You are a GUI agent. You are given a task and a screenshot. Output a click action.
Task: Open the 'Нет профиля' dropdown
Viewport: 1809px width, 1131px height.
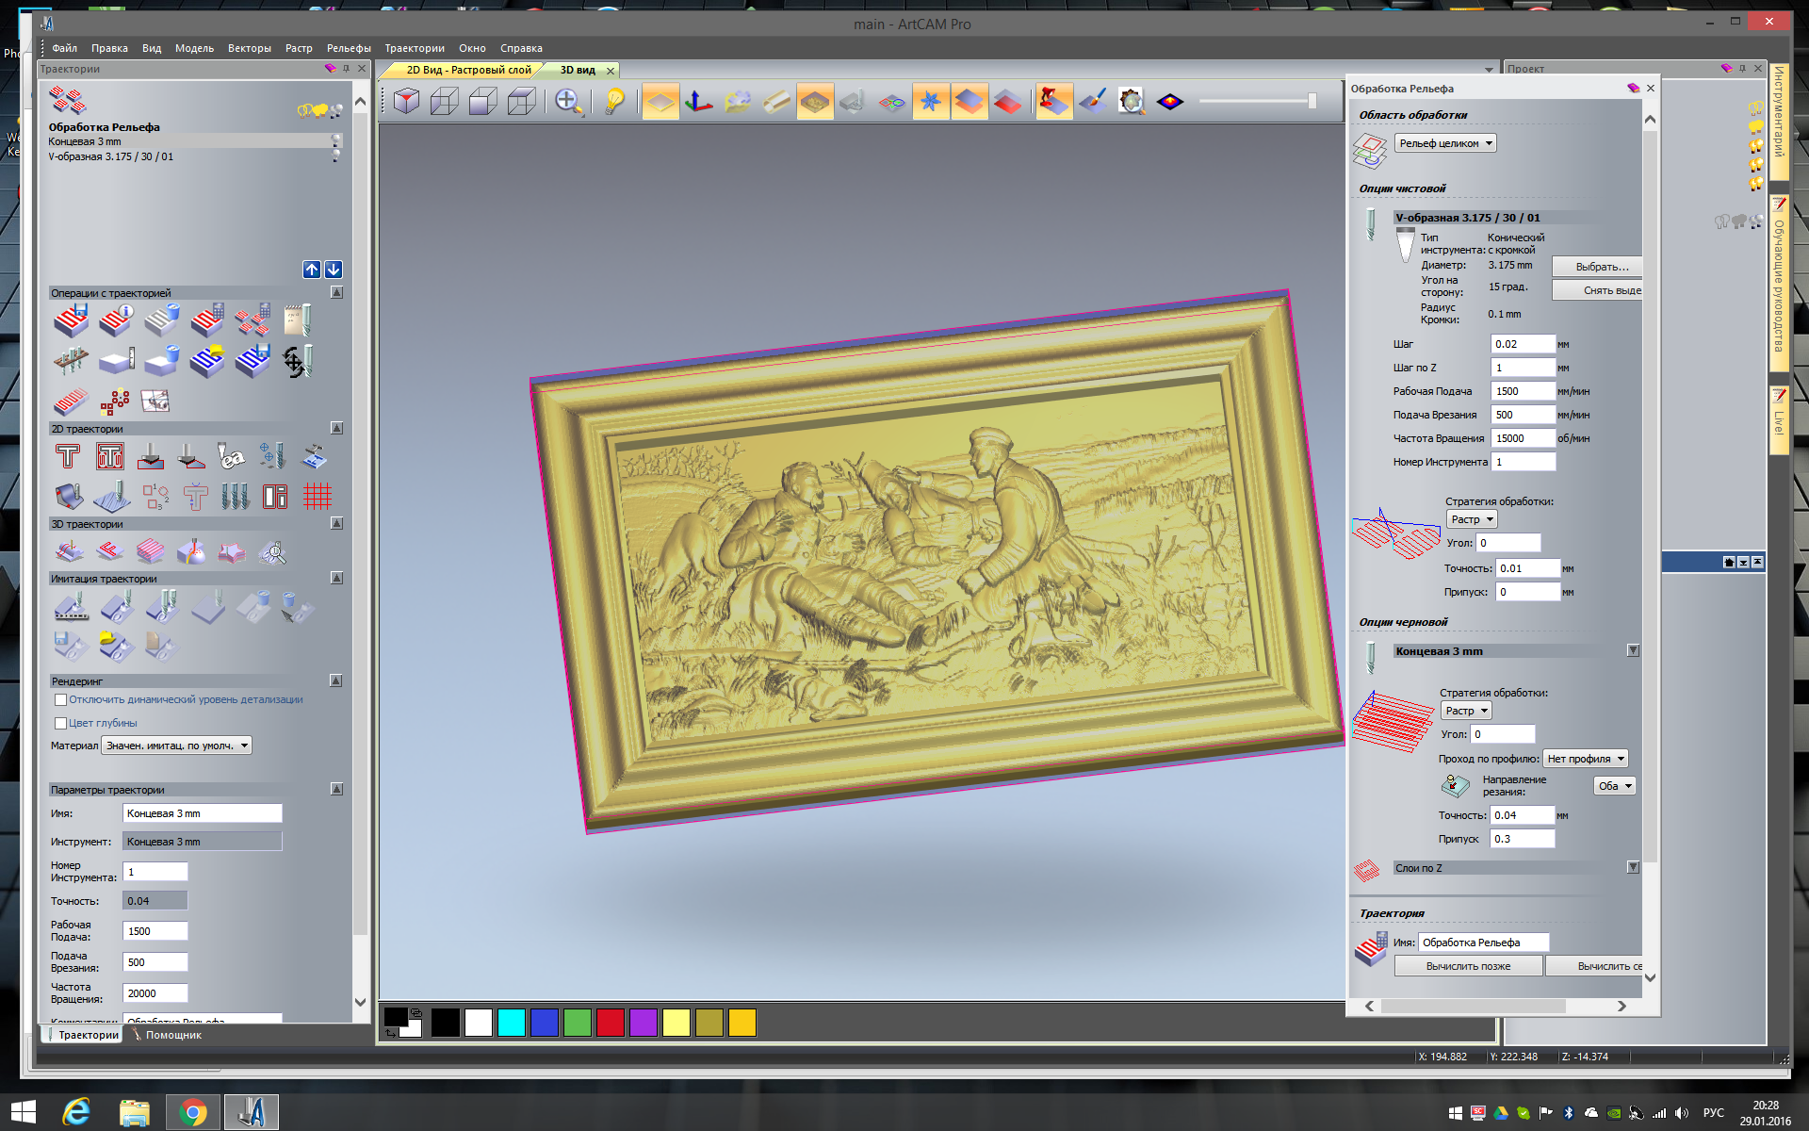[1586, 759]
